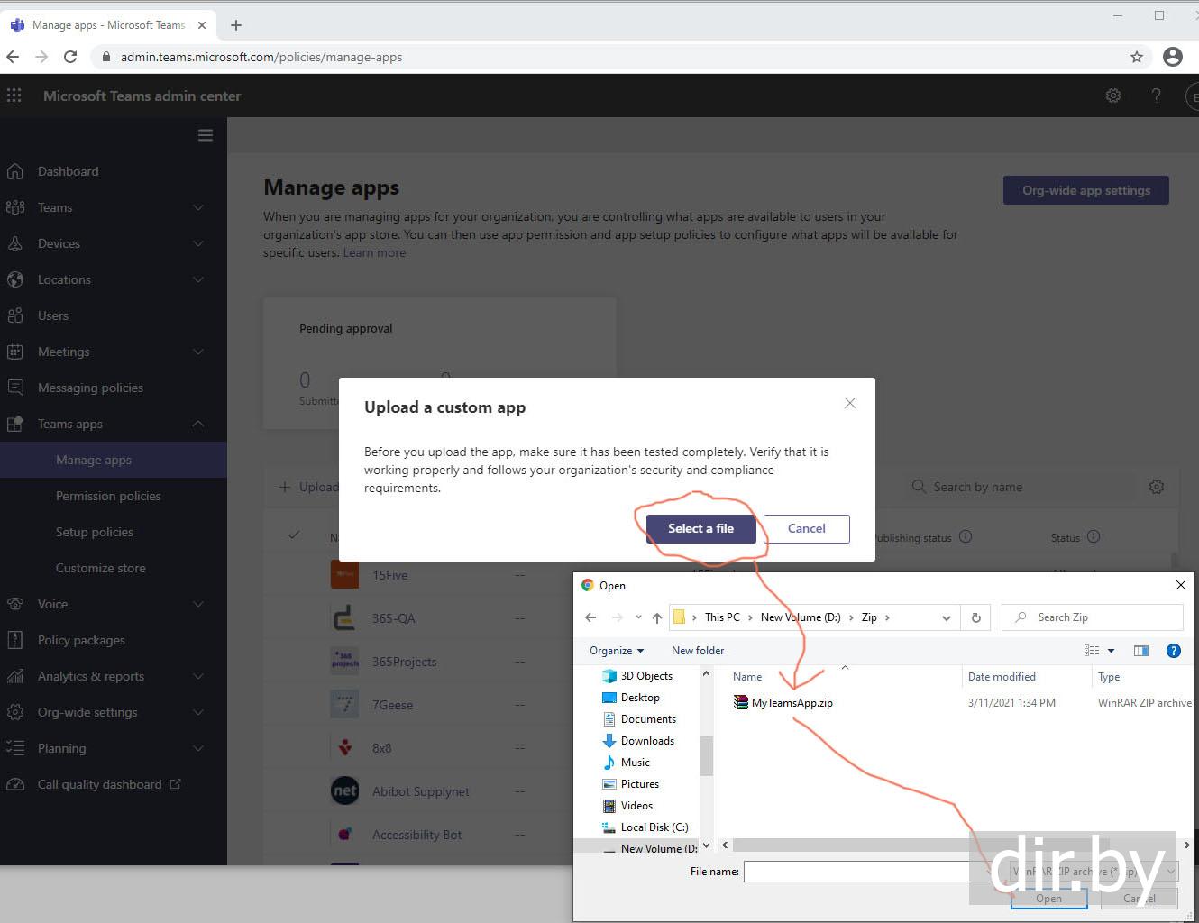Viewport: 1199px width, 923px height.
Task: Open table column settings gear
Action: point(1157,487)
